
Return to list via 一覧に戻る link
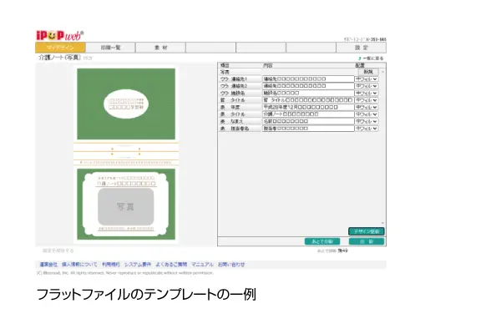(x=373, y=58)
